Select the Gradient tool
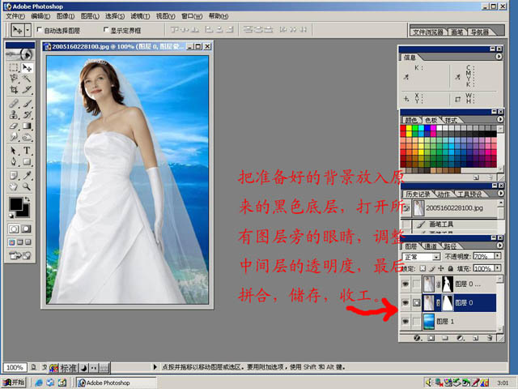Image resolution: width=518 pixels, height=389 pixels. (x=27, y=126)
